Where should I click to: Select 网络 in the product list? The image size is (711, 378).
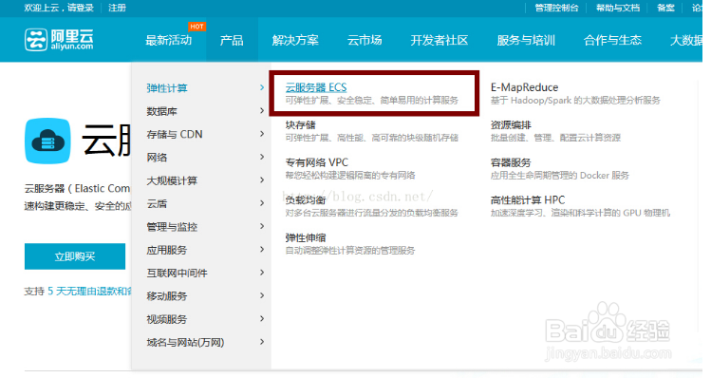coord(157,158)
